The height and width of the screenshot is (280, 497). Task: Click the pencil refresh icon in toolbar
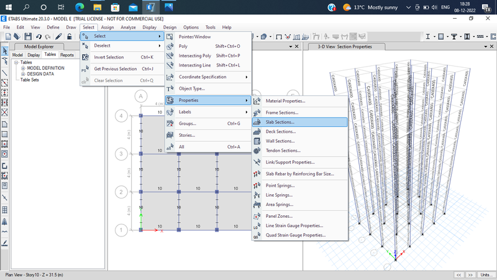click(58, 37)
